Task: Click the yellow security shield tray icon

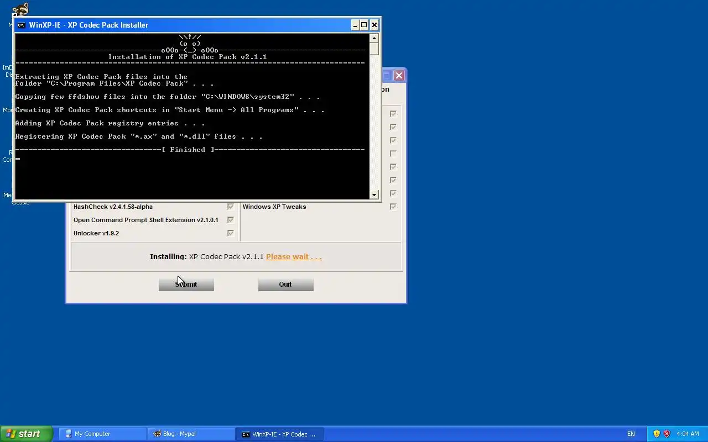Action: pos(657,434)
